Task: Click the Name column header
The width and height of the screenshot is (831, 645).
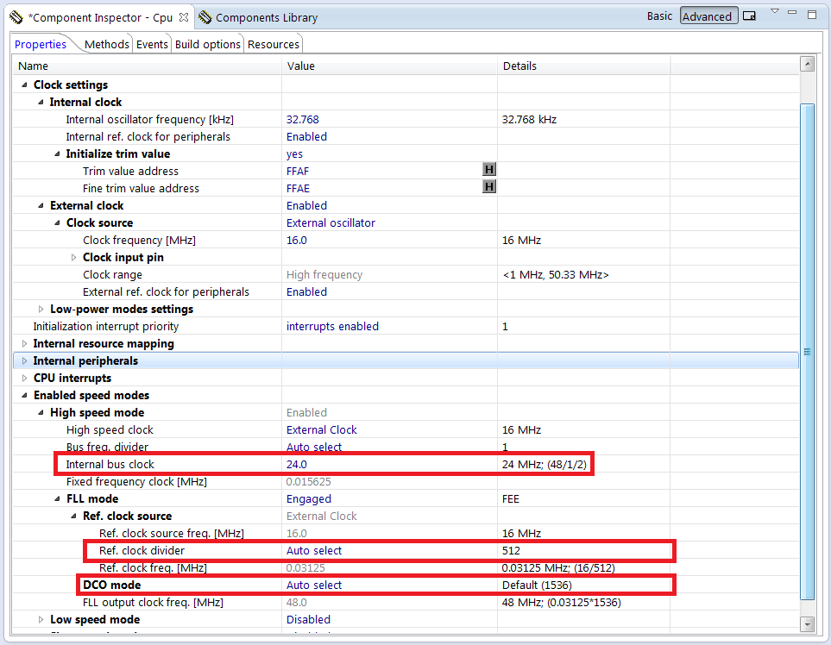Action: tap(148, 66)
